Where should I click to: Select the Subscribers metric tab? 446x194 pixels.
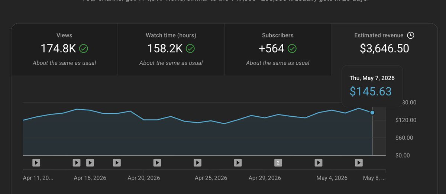coord(278,50)
